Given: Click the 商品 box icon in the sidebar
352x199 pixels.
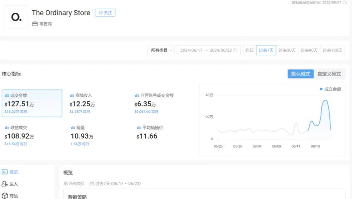Looking at the screenshot, I should 5,196.
